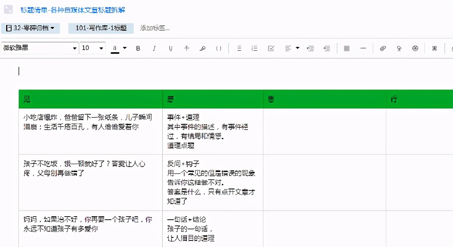The width and height of the screenshot is (453, 247).
Task: Click the add tag field
Action: coord(155,28)
